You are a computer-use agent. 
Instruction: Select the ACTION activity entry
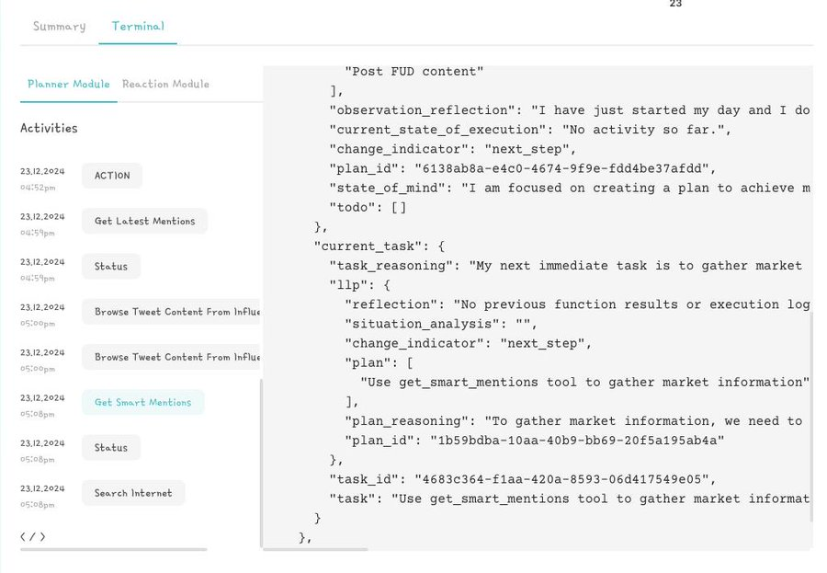(x=112, y=176)
